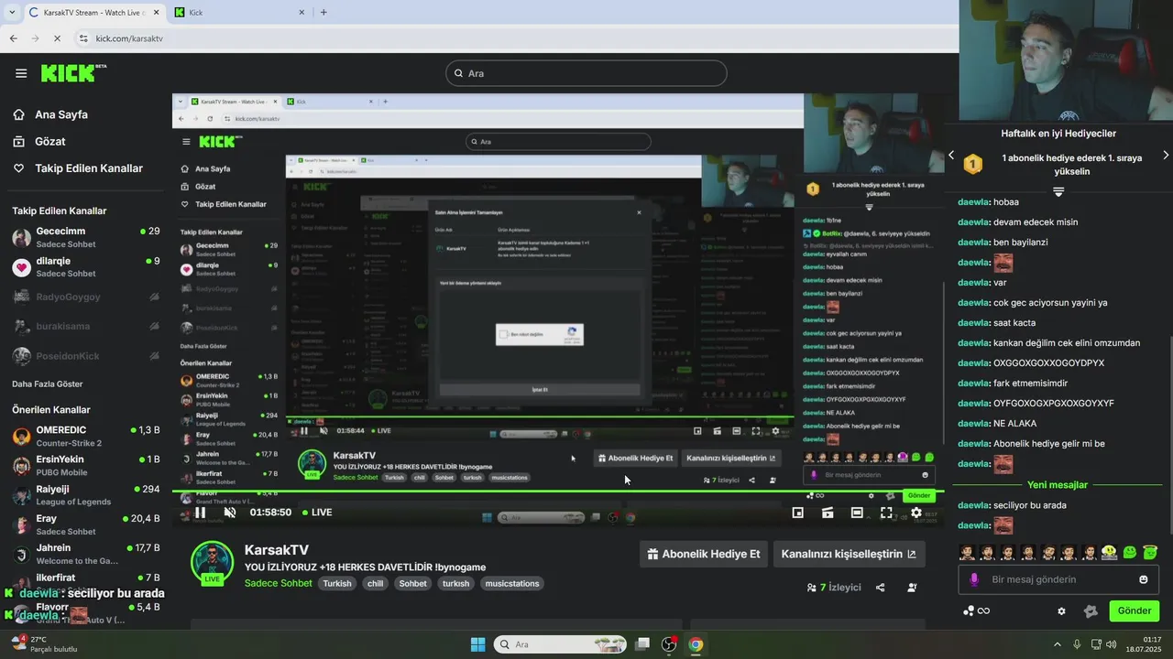This screenshot has width=1173, height=659.
Task: Enable picture-in-picture mini player
Action: pyautogui.click(x=797, y=513)
